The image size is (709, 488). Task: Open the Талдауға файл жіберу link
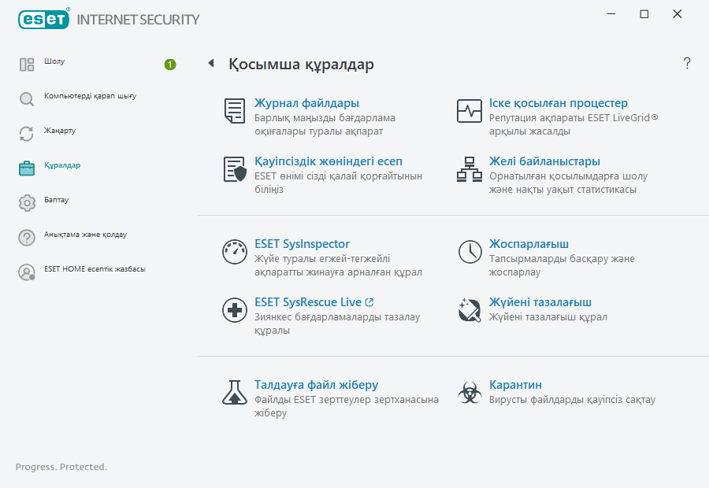coord(316,385)
